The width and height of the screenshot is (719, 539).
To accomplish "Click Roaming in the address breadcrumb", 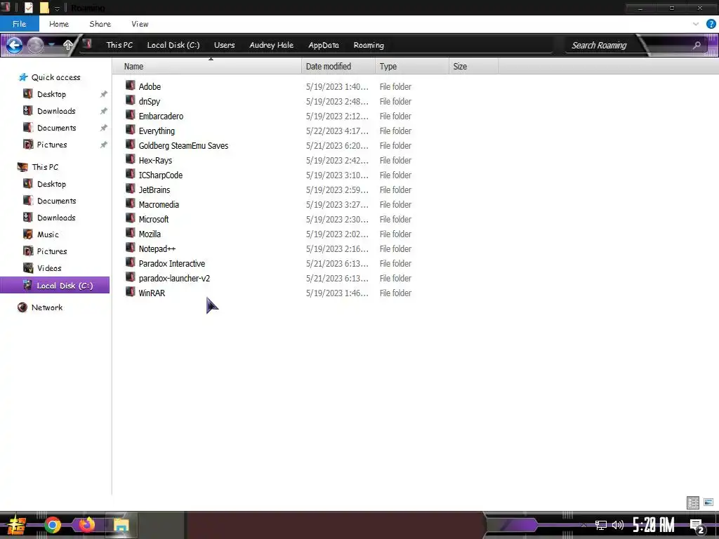I will coord(369,45).
